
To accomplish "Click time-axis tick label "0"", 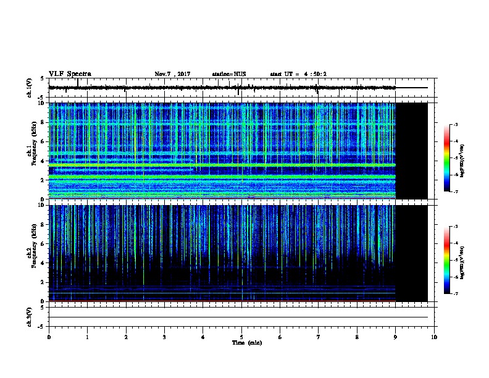I will (x=49, y=337).
